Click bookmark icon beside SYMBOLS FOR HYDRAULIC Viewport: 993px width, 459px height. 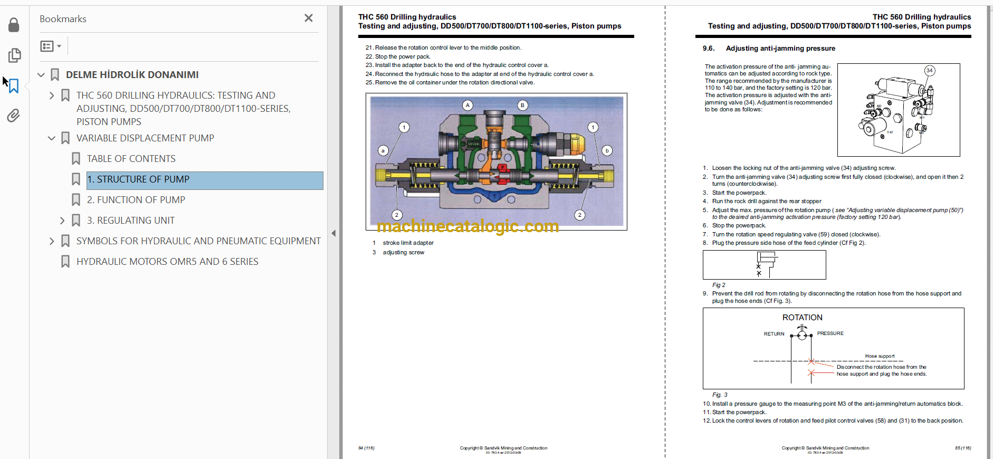pos(65,241)
